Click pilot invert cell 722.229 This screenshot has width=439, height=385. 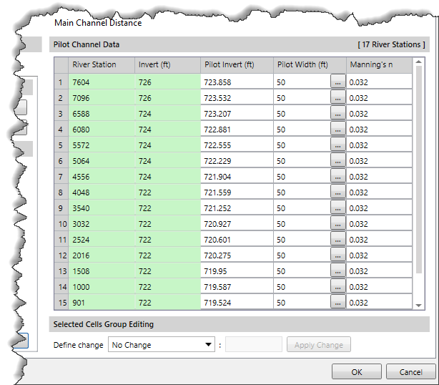click(x=237, y=160)
